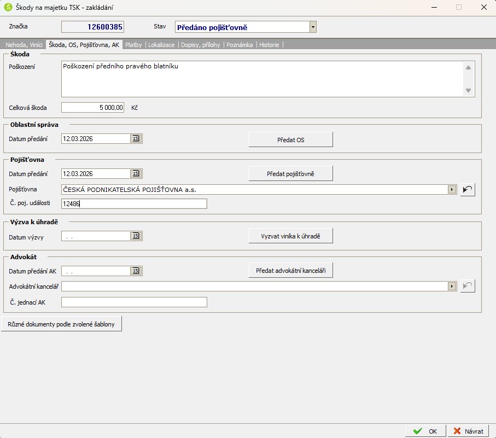Open calendar for Datum předání AK
496x438 pixels.
point(136,271)
